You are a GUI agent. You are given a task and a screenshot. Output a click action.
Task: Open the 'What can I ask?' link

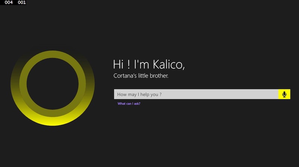tap(129, 104)
